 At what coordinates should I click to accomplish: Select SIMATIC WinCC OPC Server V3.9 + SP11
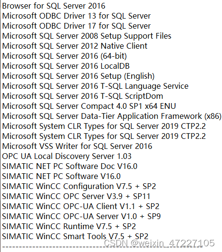[x=76, y=196]
